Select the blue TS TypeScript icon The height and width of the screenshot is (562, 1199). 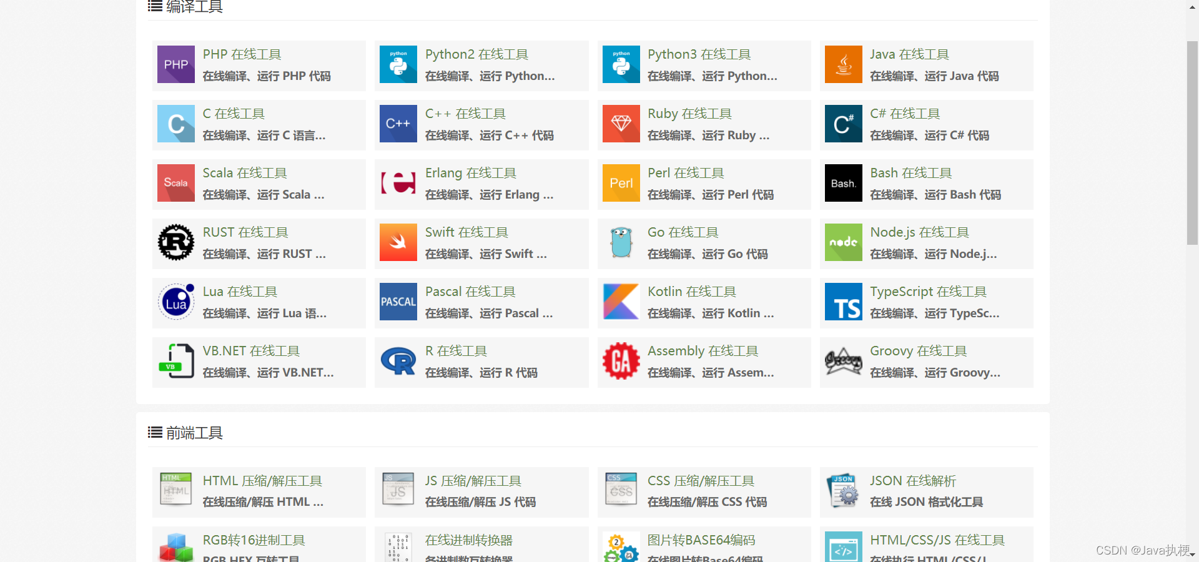[x=844, y=302]
